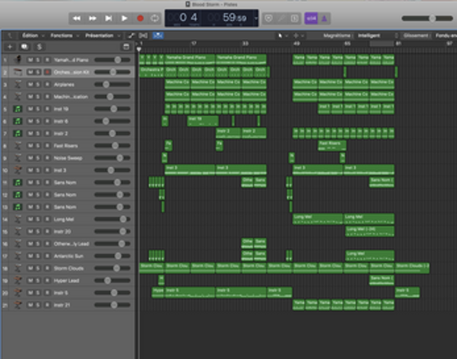Start playback with the Play button
457x359 pixels.
tap(124, 18)
